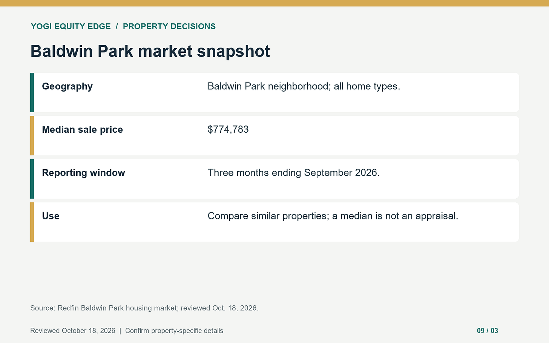
Task: Click the Confirm property-specific details footer note
Action: click(174, 331)
